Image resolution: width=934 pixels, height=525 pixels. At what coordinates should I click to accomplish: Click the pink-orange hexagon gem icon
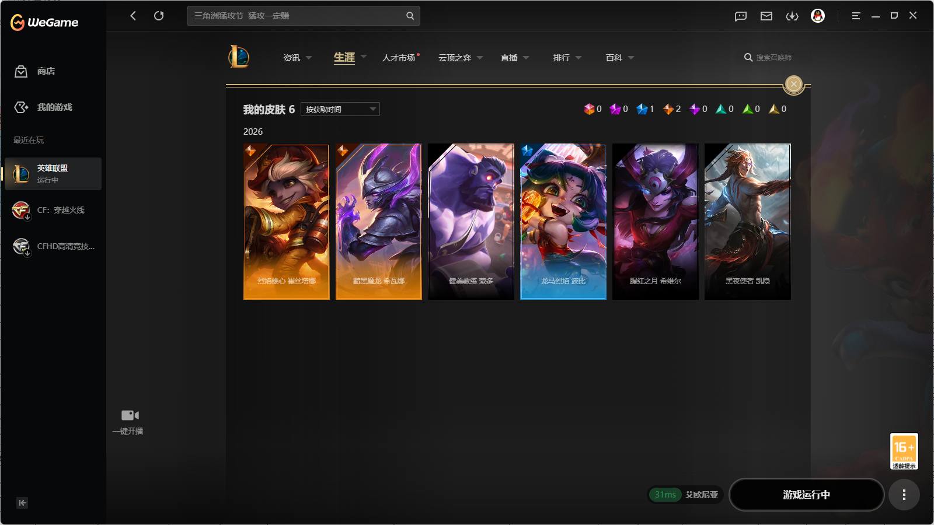pos(589,109)
